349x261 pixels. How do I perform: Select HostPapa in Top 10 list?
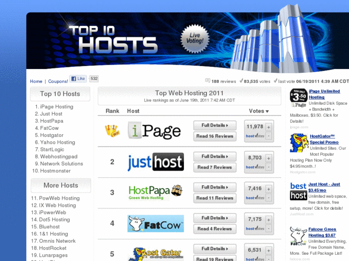click(52, 121)
